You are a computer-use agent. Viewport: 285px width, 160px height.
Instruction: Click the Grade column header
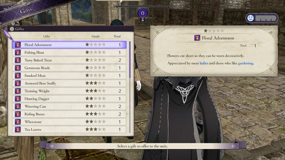pos(95,36)
